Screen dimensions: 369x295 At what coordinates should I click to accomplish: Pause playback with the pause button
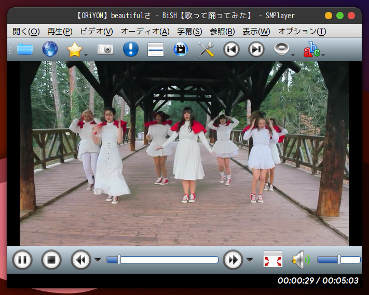(22, 260)
